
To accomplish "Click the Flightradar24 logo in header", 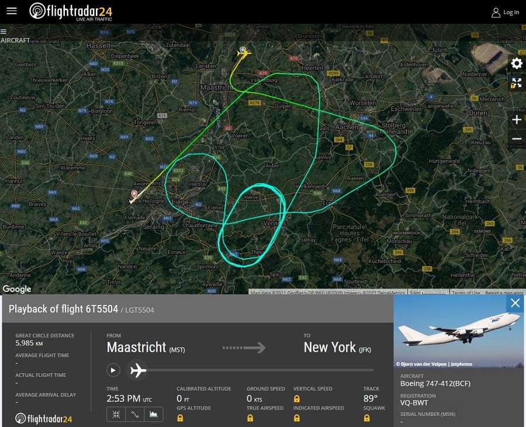I will tap(71, 12).
